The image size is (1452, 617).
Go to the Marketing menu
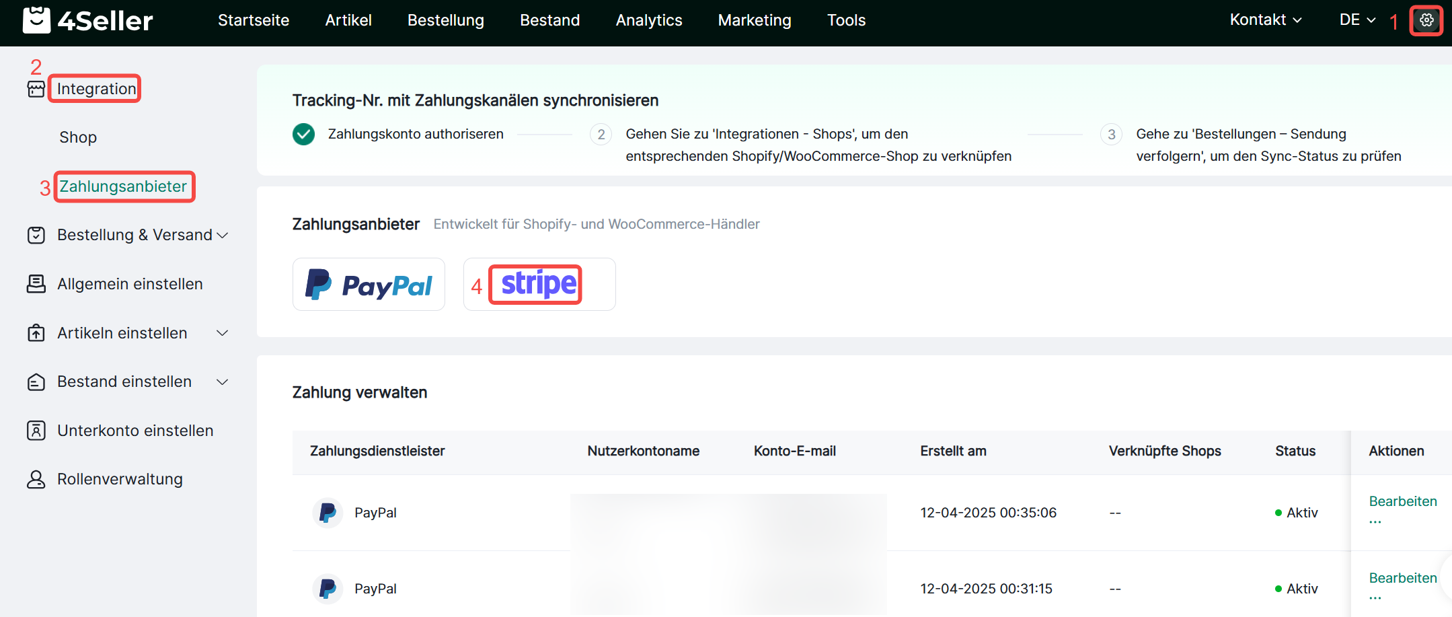[x=754, y=20]
